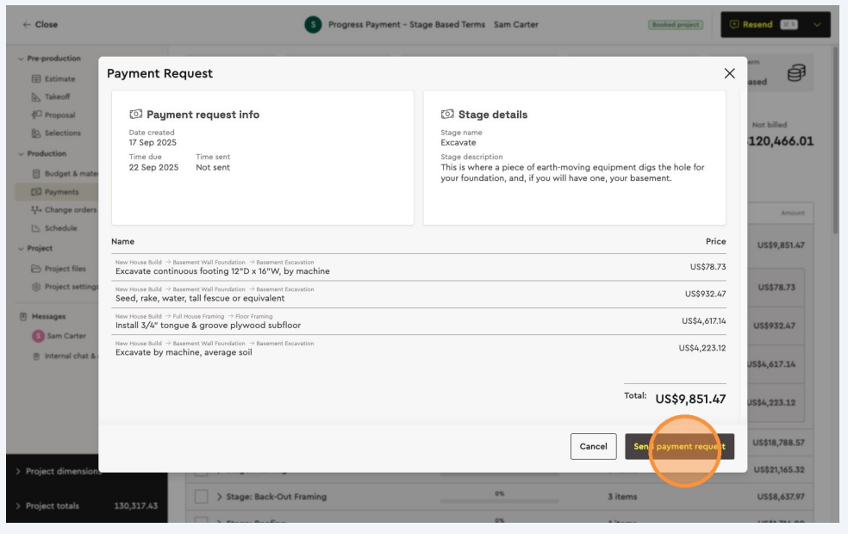This screenshot has width=848, height=534.
Task: Expand the Stage: Back-Out Framing row
Action: click(x=220, y=497)
